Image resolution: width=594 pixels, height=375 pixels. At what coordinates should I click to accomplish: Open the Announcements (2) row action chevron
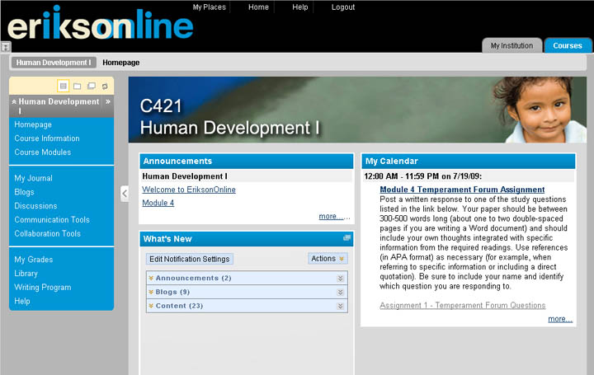point(340,278)
